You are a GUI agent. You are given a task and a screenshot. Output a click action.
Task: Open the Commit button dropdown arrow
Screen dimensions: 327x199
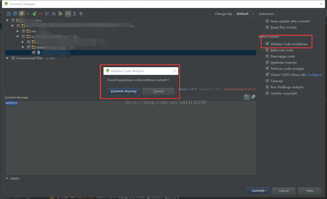pos(266,191)
